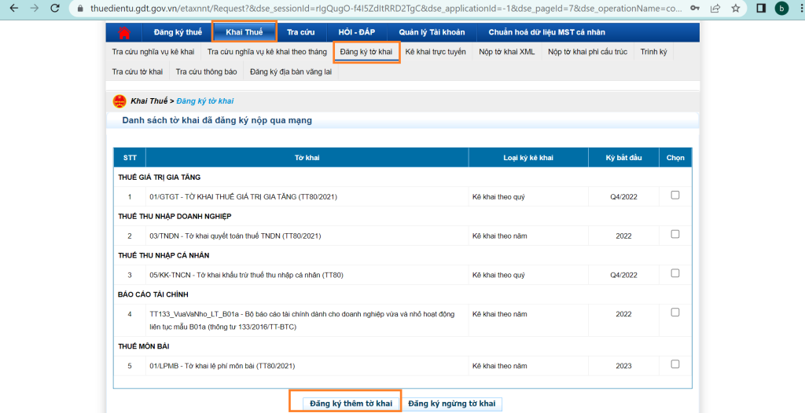Click Khai Thuế breadcrumb link
Image resolution: width=805 pixels, height=413 pixels.
coord(149,101)
